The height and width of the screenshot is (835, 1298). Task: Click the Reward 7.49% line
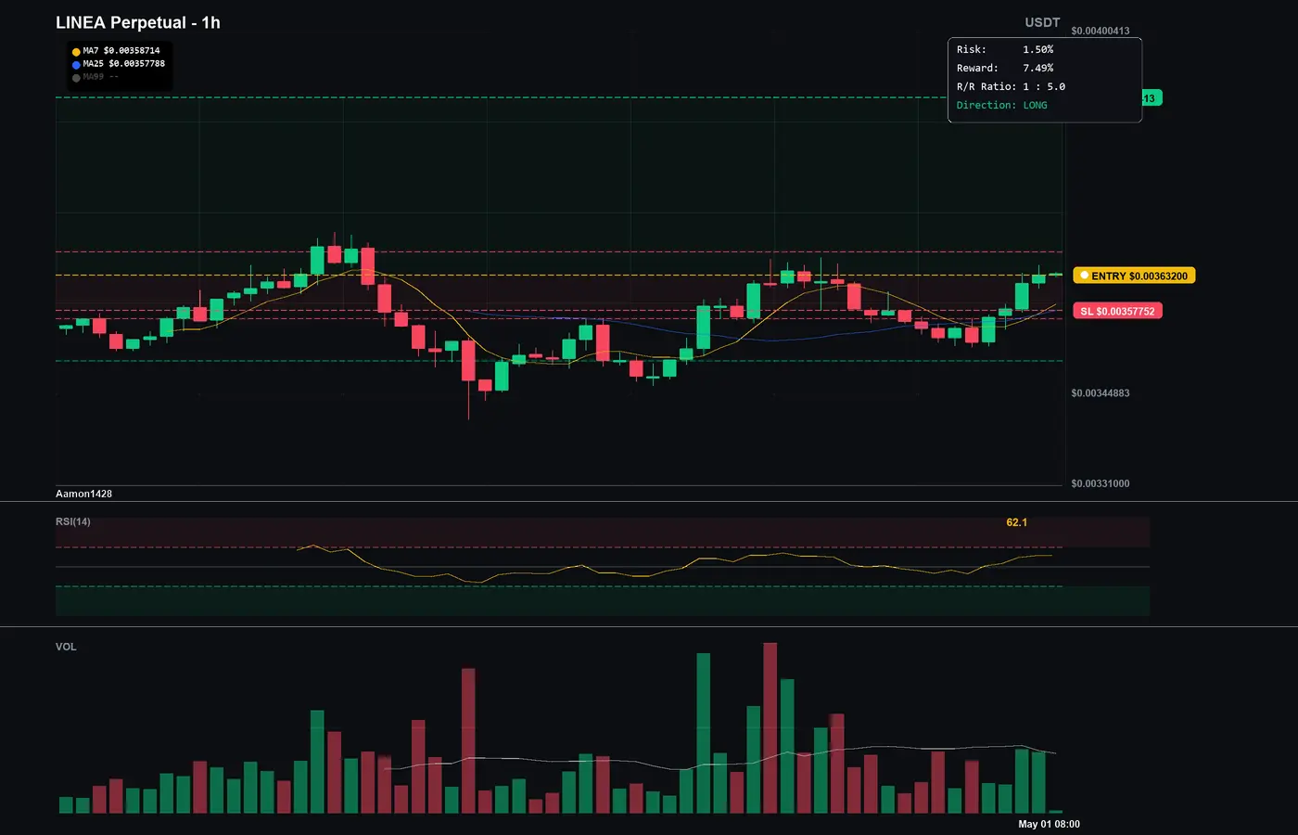[x=1005, y=68]
